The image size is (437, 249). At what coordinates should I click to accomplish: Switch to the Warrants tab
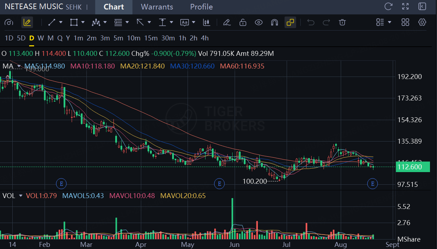click(157, 7)
